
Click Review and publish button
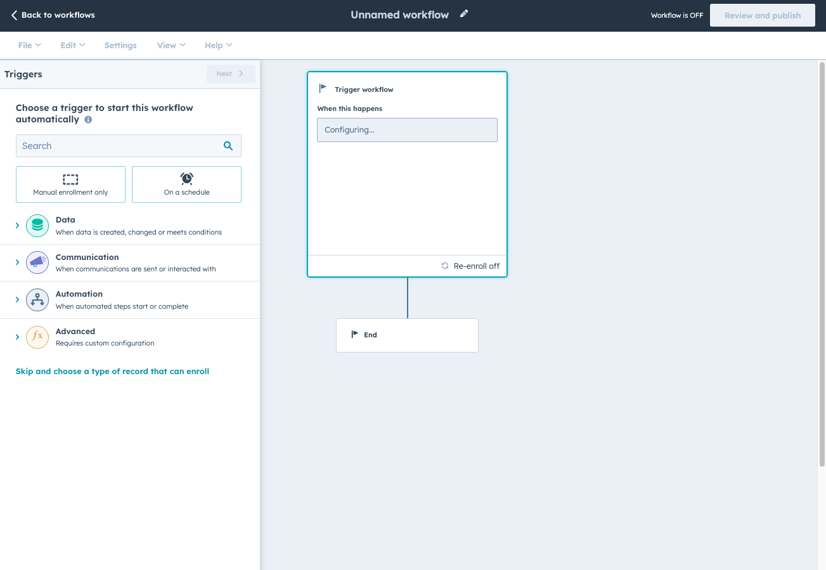762,15
